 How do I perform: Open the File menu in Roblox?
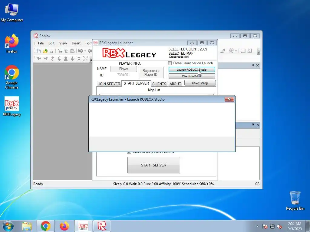[41, 43]
